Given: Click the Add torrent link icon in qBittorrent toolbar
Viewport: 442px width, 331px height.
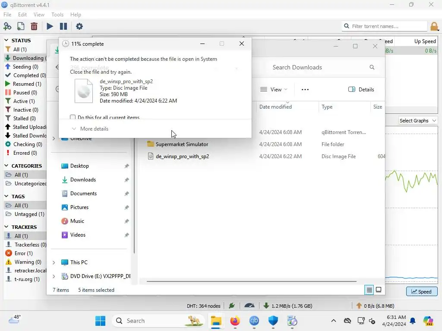Looking at the screenshot, I should [x=7, y=26].
